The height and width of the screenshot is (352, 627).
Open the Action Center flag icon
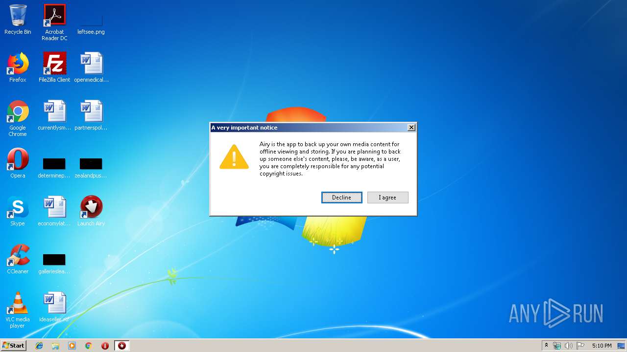[580, 346]
